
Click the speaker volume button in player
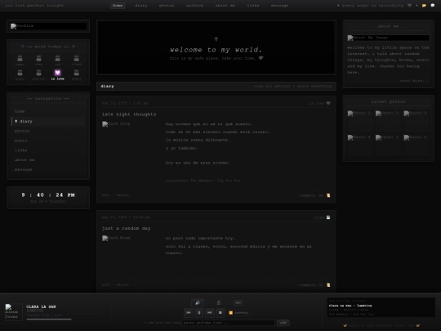[x=198, y=303]
